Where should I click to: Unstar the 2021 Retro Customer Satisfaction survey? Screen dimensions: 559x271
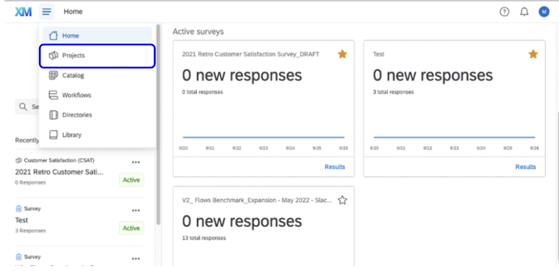pos(341,54)
